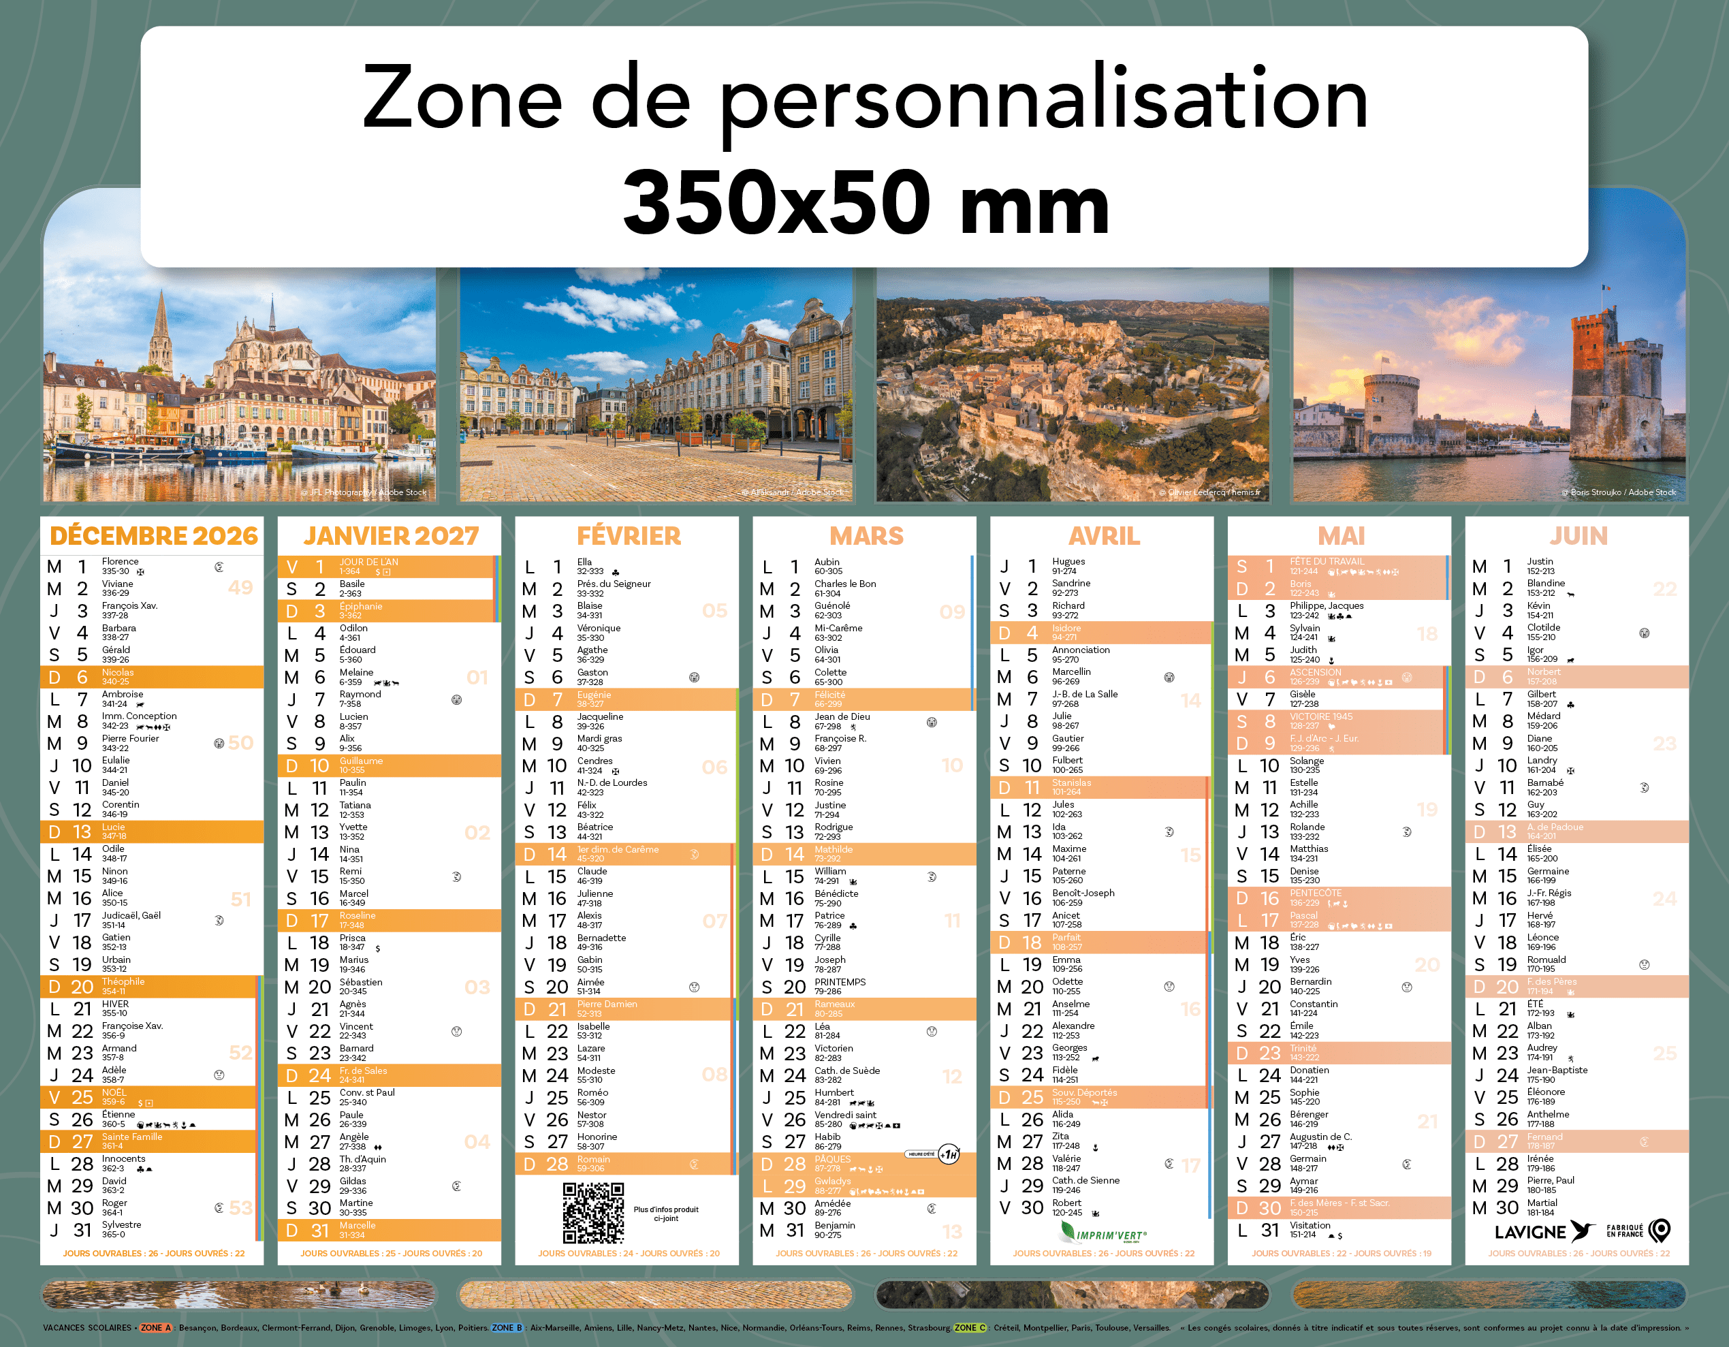Click the Zone de personnalisation banner
Viewport: 1729px width, 1347px height.
tap(863, 147)
